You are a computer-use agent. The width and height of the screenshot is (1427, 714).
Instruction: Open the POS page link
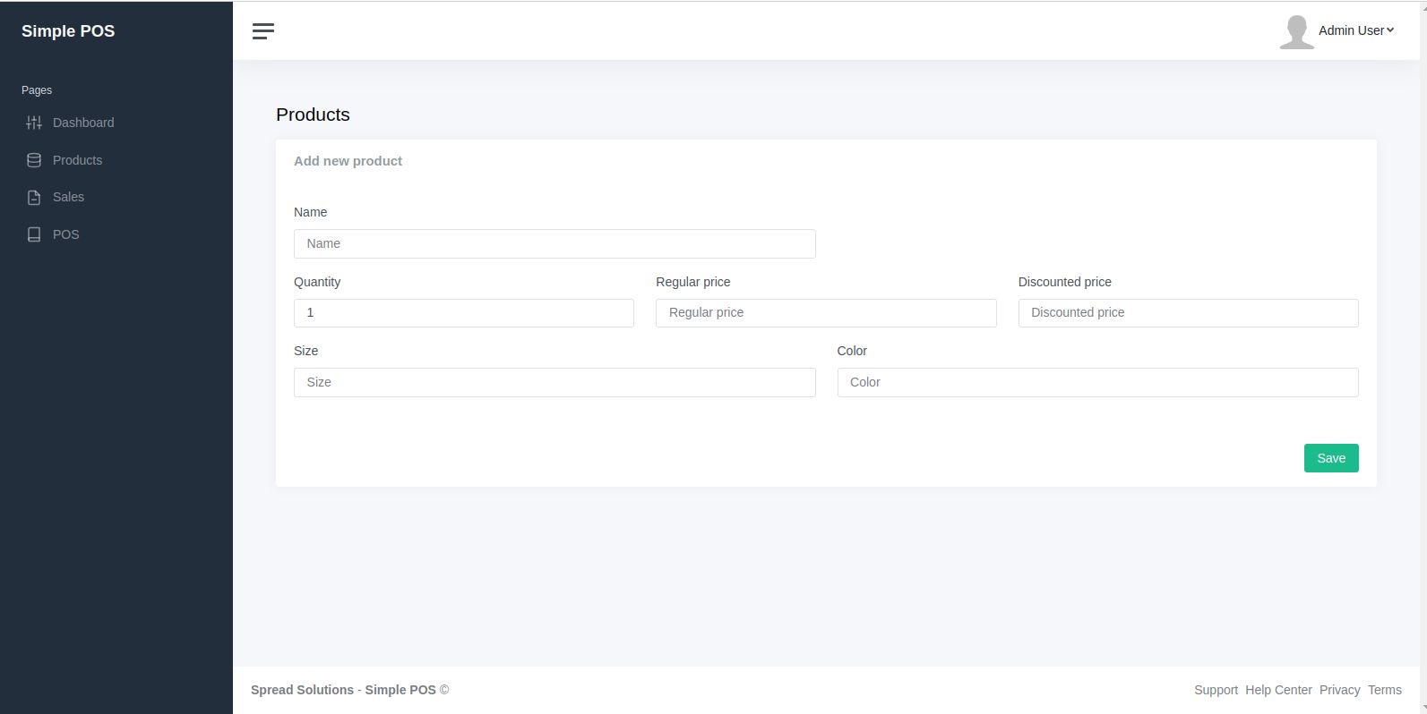click(x=65, y=234)
